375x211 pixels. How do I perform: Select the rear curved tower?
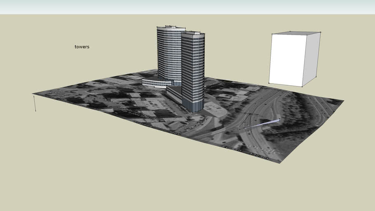pyautogui.click(x=169, y=54)
